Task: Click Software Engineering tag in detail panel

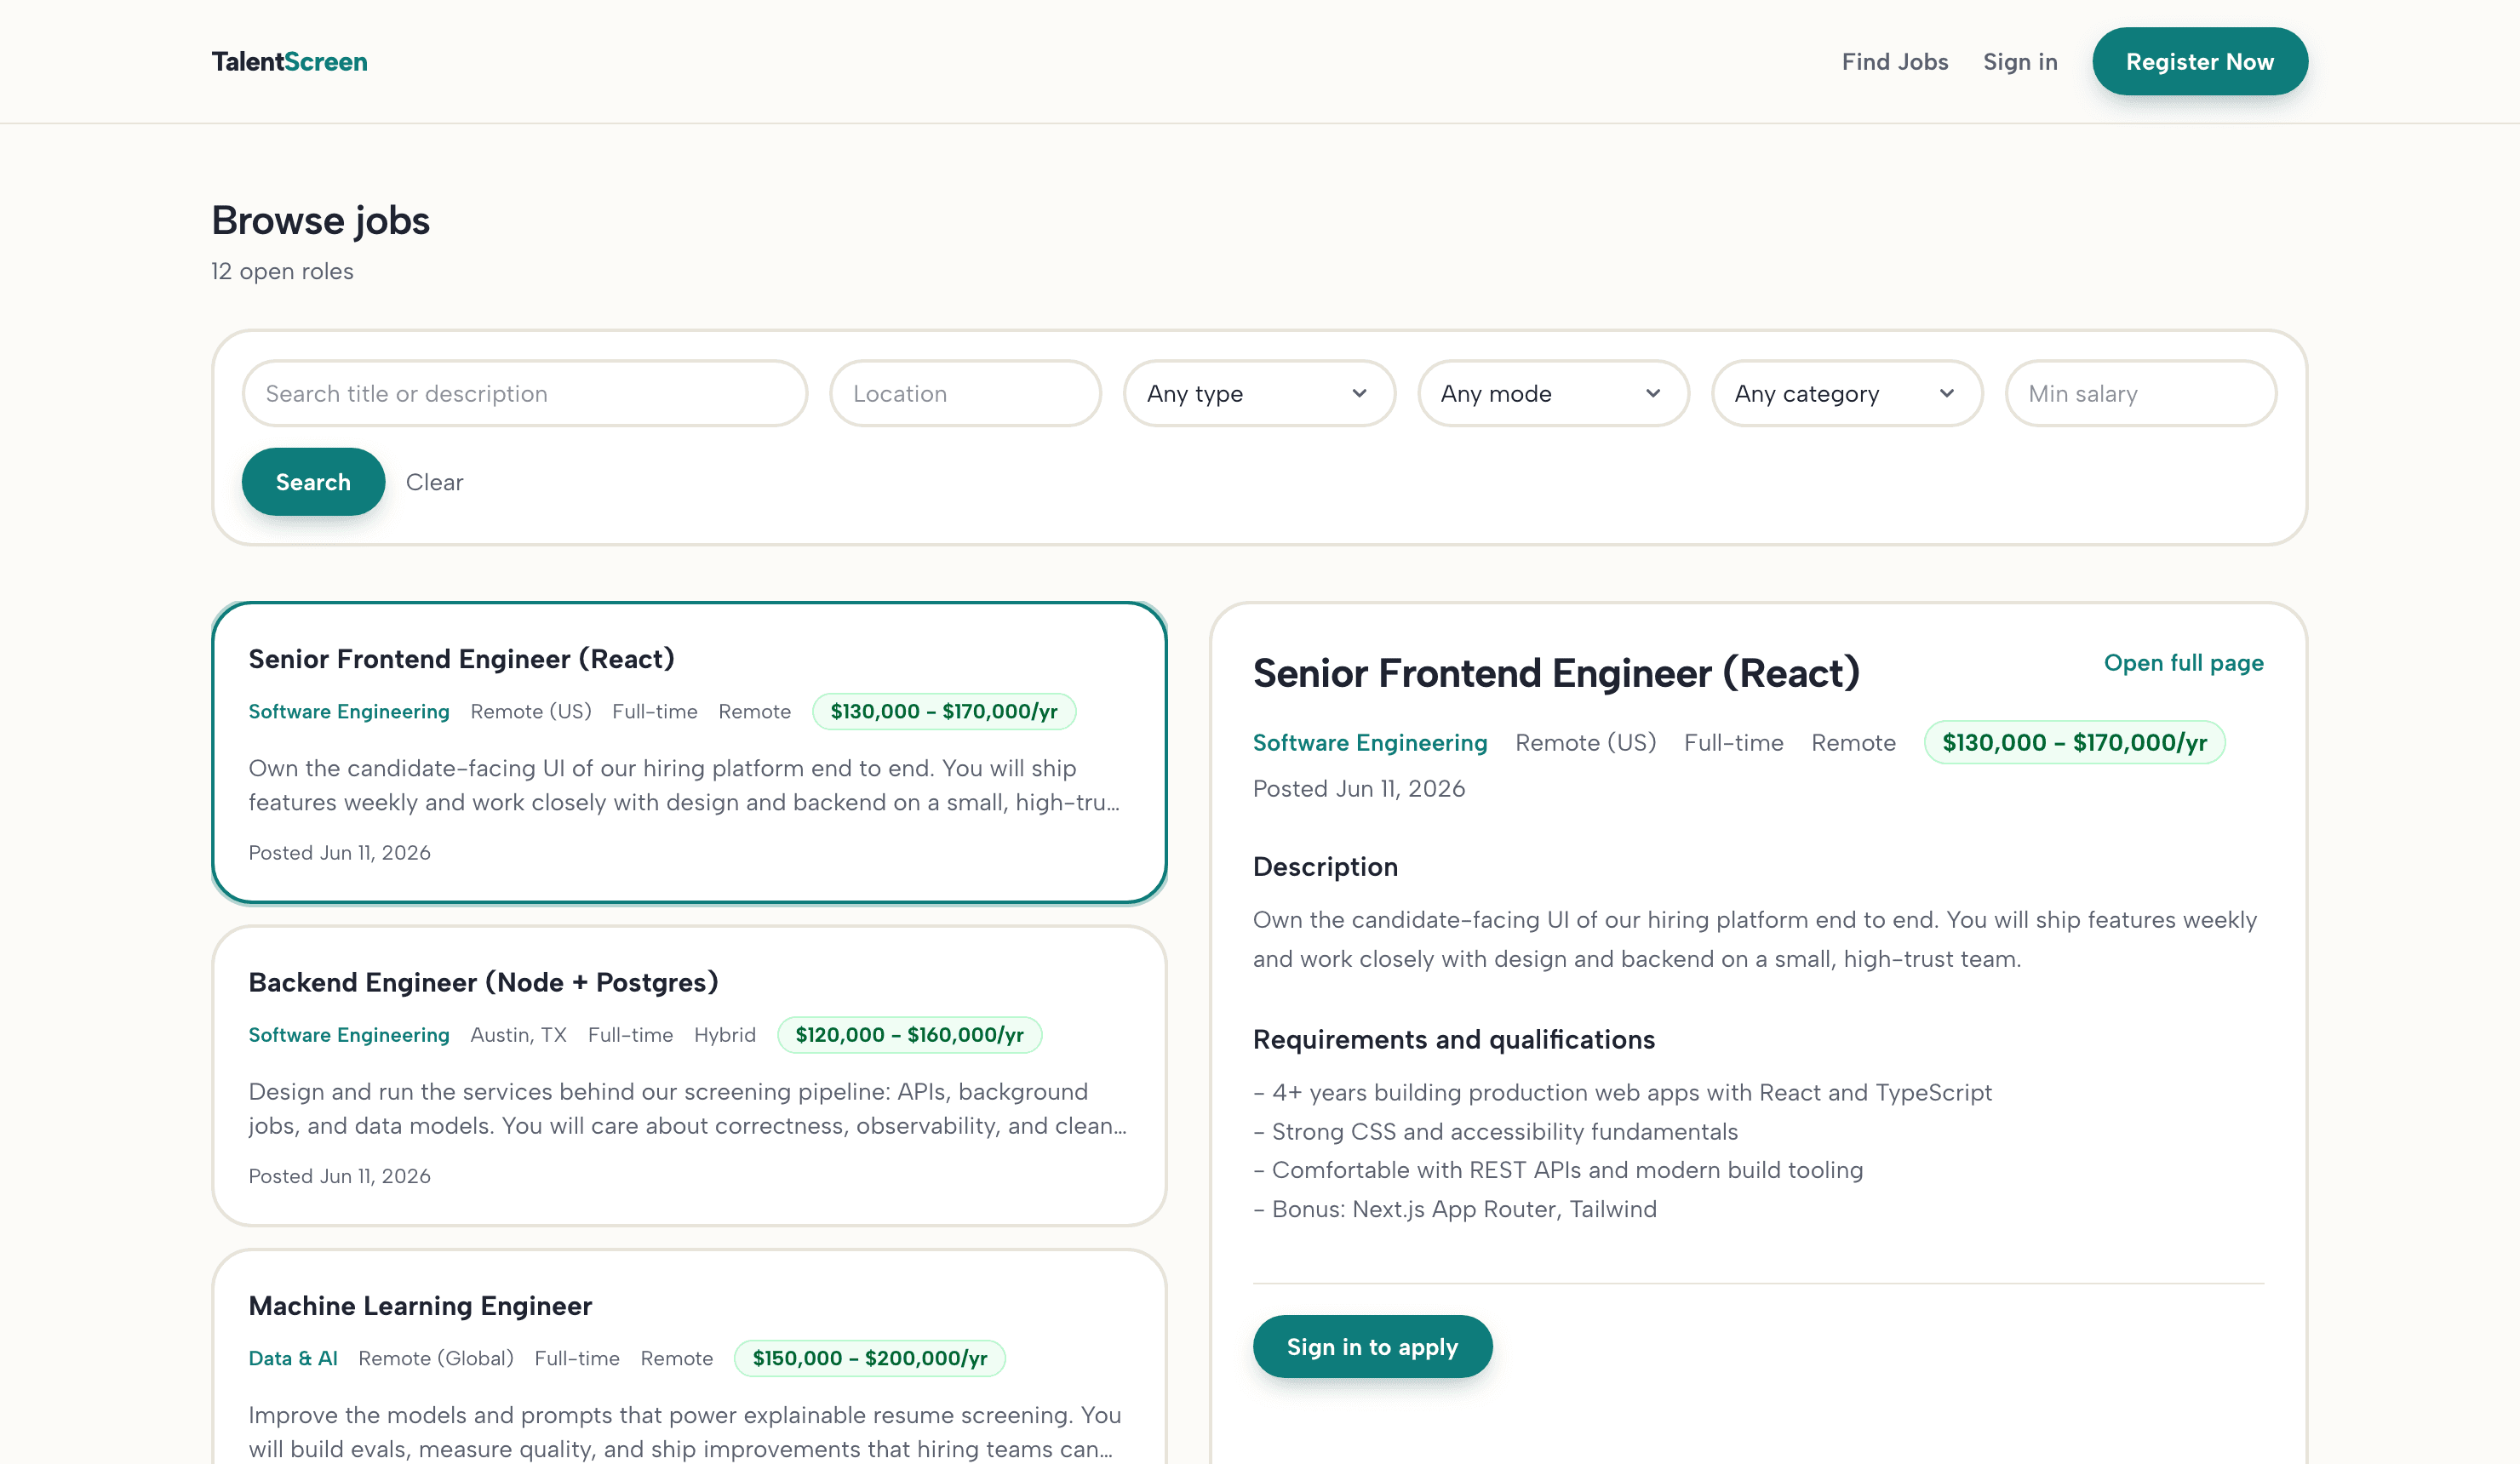Action: click(1370, 743)
